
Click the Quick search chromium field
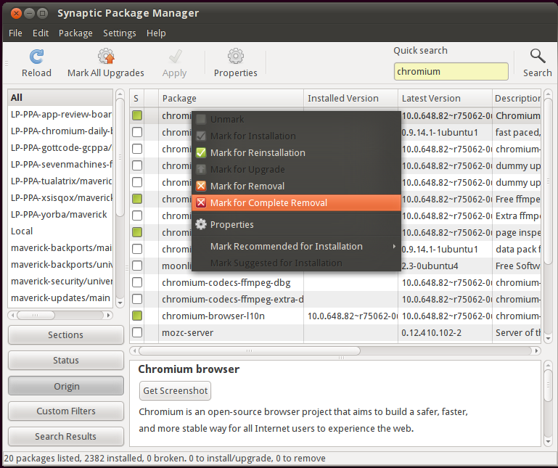[x=451, y=72]
